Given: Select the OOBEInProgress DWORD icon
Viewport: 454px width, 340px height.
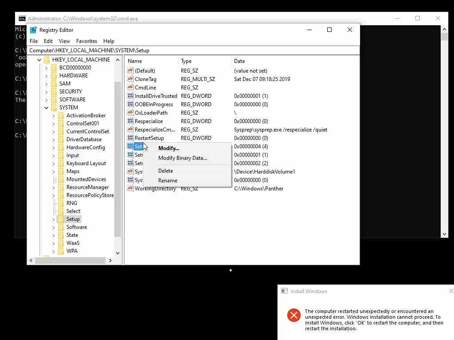Looking at the screenshot, I should (x=130, y=104).
